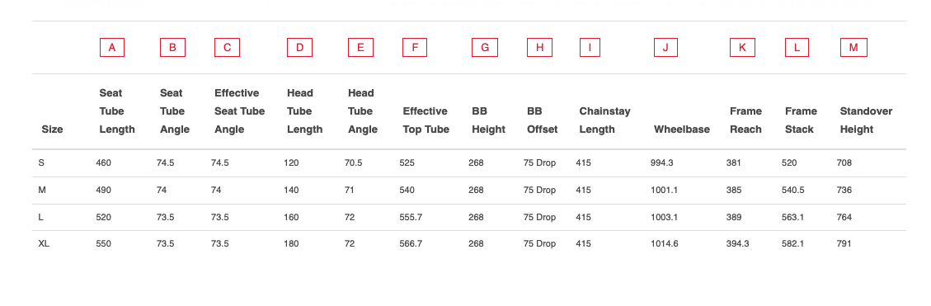Select the XL size row label
The height and width of the screenshot is (306, 931).
[x=44, y=243]
